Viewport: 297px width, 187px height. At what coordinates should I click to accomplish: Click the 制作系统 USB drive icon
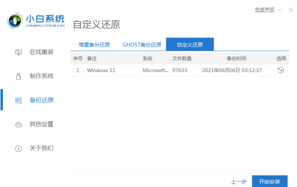[x=19, y=76]
